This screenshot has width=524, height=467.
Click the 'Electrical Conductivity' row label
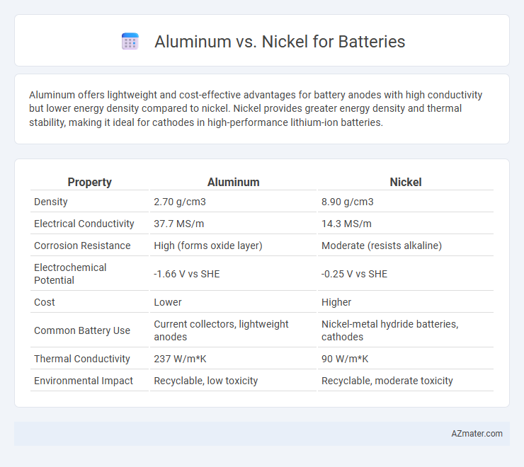tap(84, 224)
